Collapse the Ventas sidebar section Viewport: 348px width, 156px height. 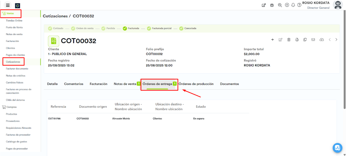click(10, 13)
